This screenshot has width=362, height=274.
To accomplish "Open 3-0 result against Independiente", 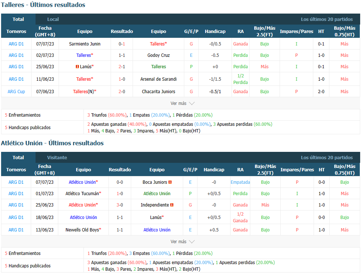I will [120, 205].
